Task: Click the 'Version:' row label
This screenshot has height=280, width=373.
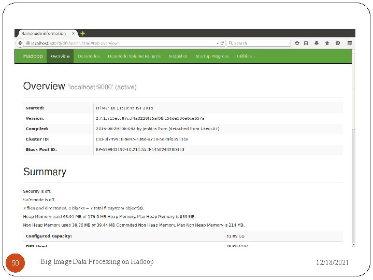Action: pos(35,118)
